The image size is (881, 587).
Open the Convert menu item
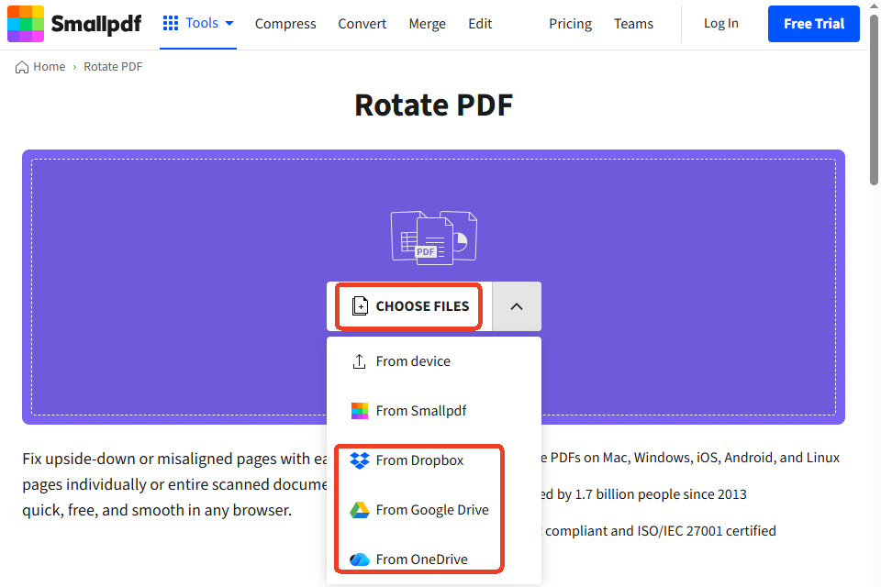(x=362, y=24)
